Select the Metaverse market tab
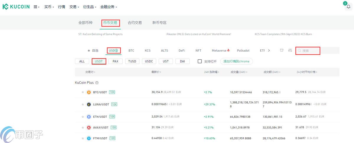Image resolution: width=354 pixels, height=143 pixels. pos(221,51)
